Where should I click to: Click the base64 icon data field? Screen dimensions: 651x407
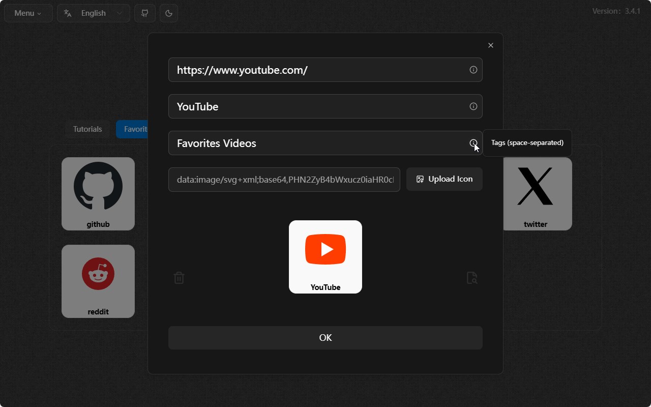[284, 180]
